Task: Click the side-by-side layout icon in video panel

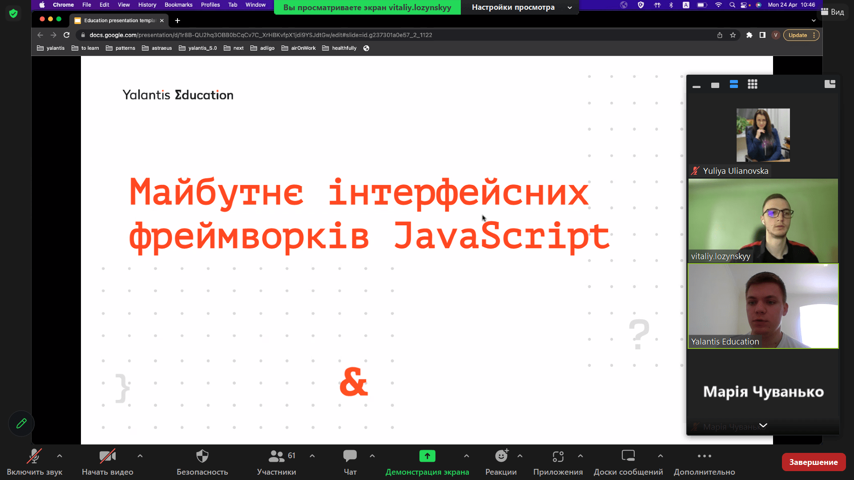Action: 830,84
